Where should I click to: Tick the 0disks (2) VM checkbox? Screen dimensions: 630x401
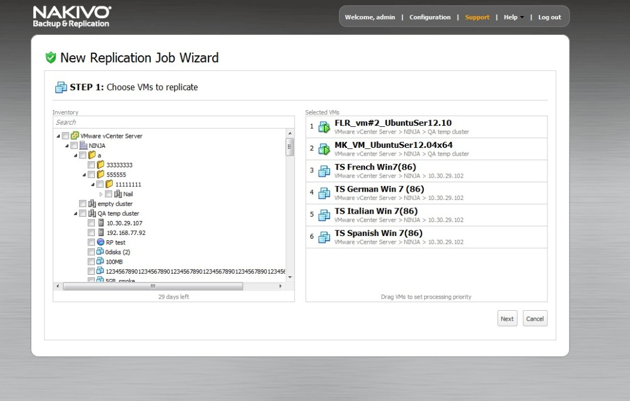(x=91, y=251)
